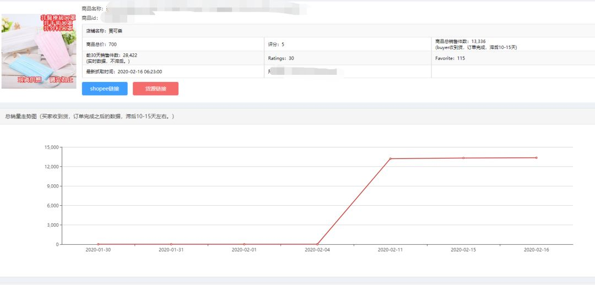Open the blue shopee链接 button

pos(105,89)
